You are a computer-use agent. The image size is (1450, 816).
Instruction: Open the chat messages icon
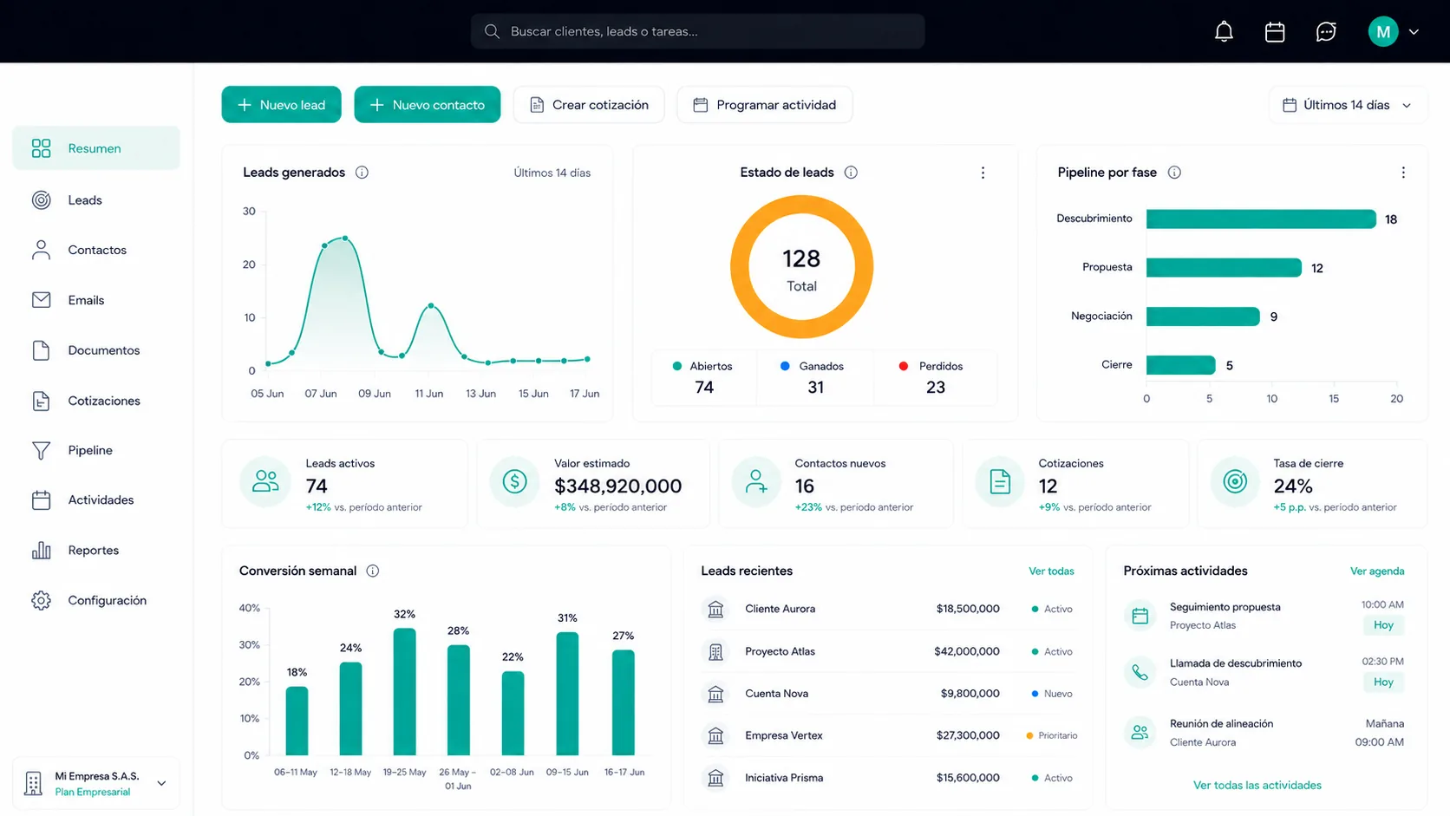click(1326, 32)
